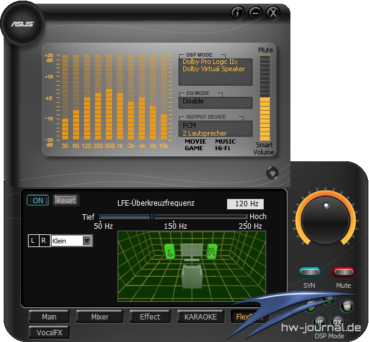Switch to the Main tab
The height and width of the screenshot is (342, 369).
coord(49,317)
